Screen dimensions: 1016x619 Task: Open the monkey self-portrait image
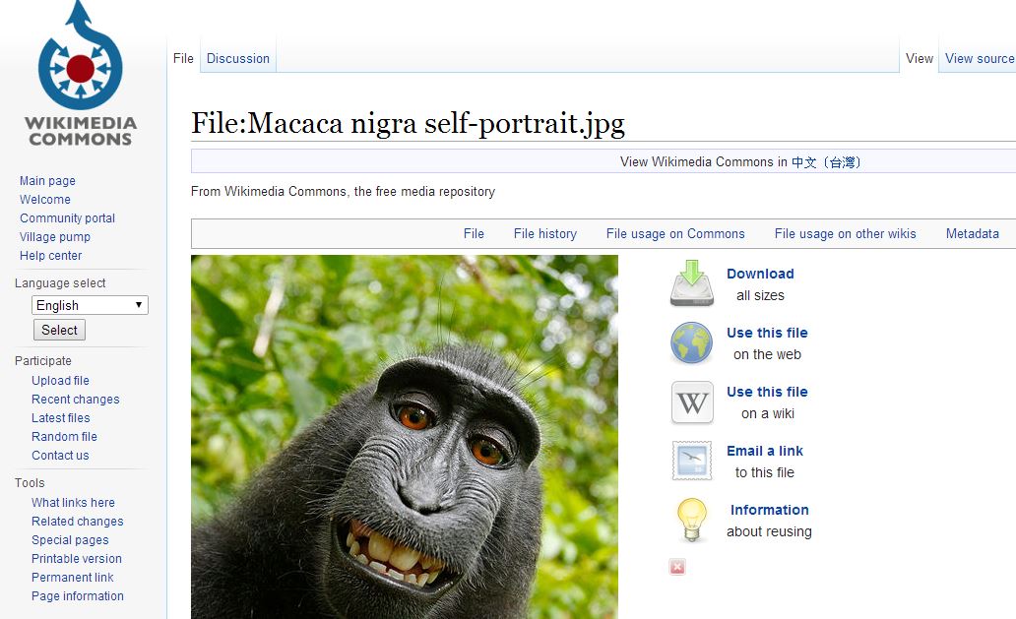point(404,436)
